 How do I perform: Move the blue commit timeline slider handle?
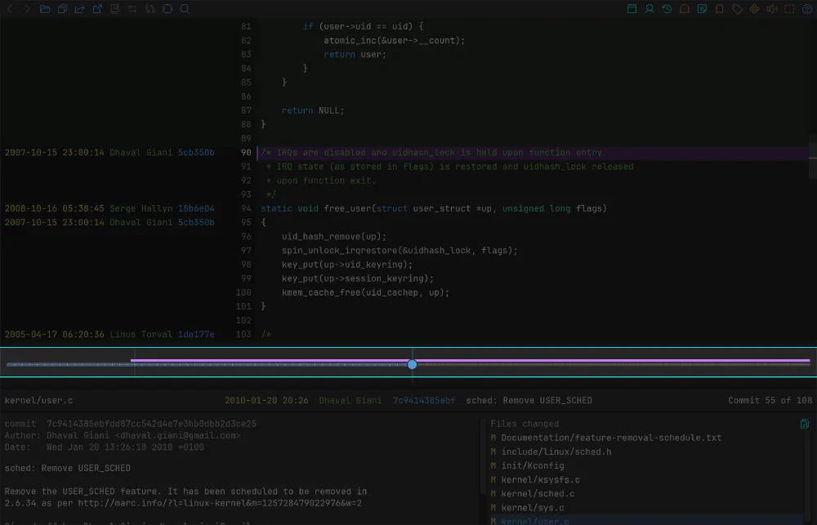point(412,365)
